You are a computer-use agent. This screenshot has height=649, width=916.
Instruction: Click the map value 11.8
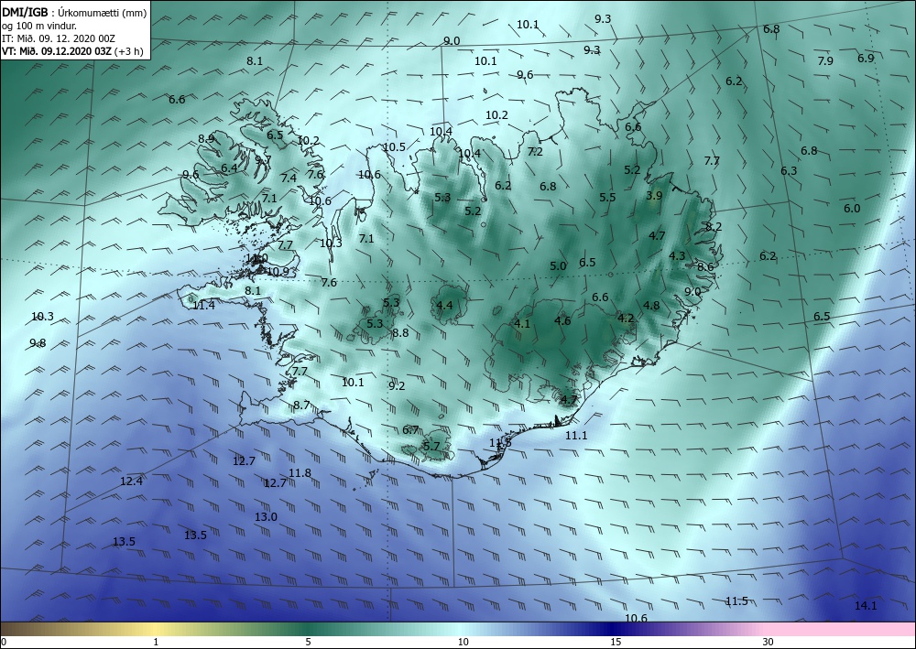(x=300, y=473)
